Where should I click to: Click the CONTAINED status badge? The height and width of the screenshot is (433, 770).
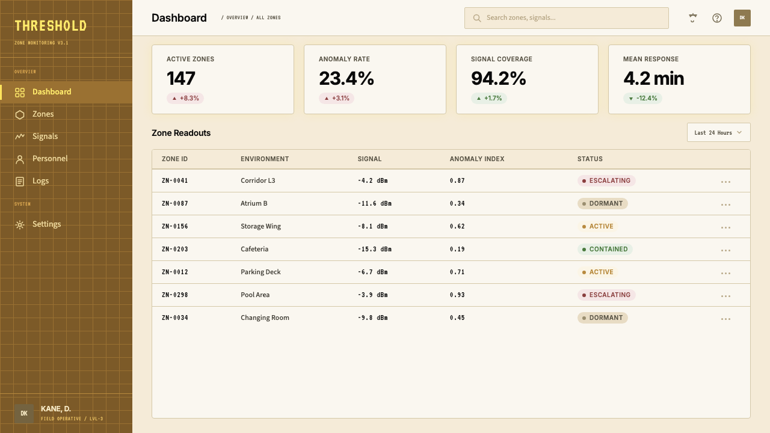605,250
